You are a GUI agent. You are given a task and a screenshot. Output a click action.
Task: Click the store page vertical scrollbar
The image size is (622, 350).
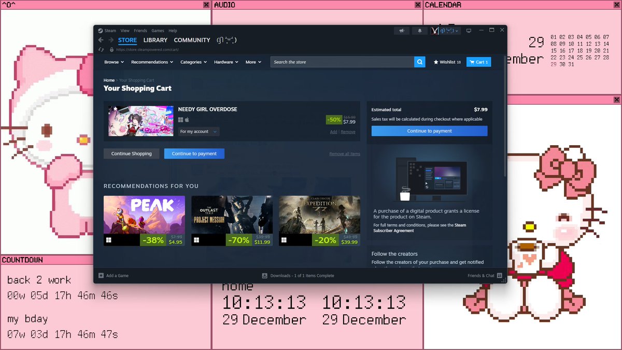[505, 117]
